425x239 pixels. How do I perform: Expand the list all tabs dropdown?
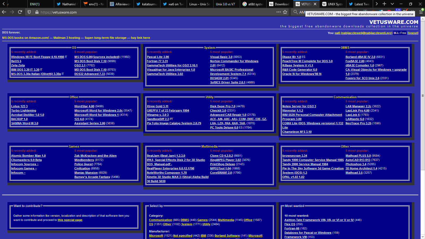point(392,4)
